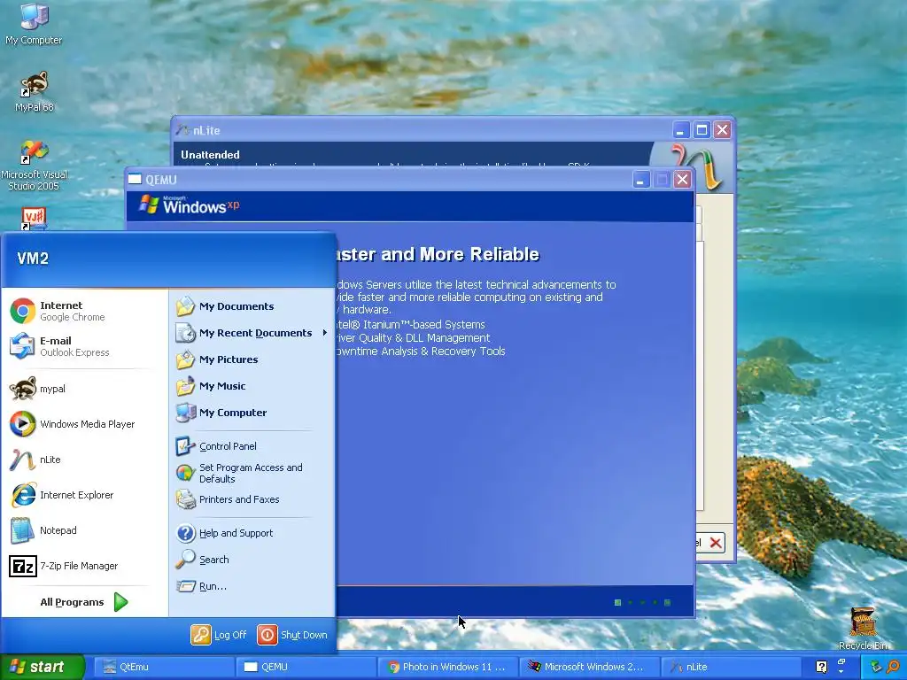Click the magnifier icon in system tray
The height and width of the screenshot is (680, 907).
pyautogui.click(x=893, y=667)
